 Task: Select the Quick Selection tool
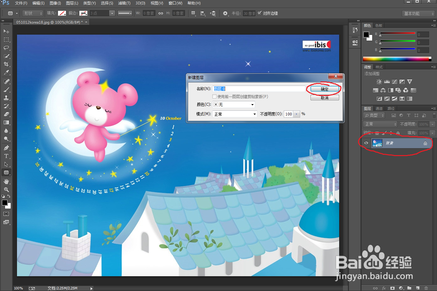(6, 56)
